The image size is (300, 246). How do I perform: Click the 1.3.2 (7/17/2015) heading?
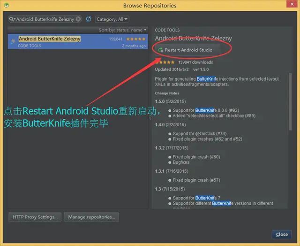click(172, 148)
